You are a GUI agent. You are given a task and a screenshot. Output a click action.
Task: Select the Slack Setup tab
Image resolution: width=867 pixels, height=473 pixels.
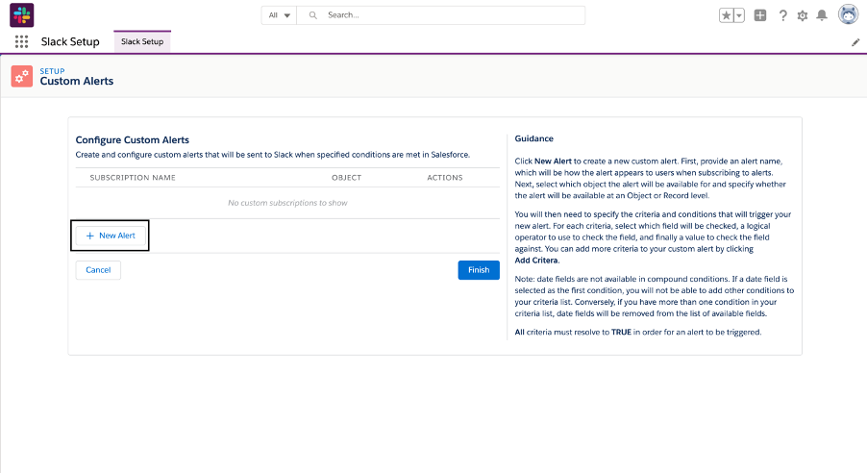[142, 41]
